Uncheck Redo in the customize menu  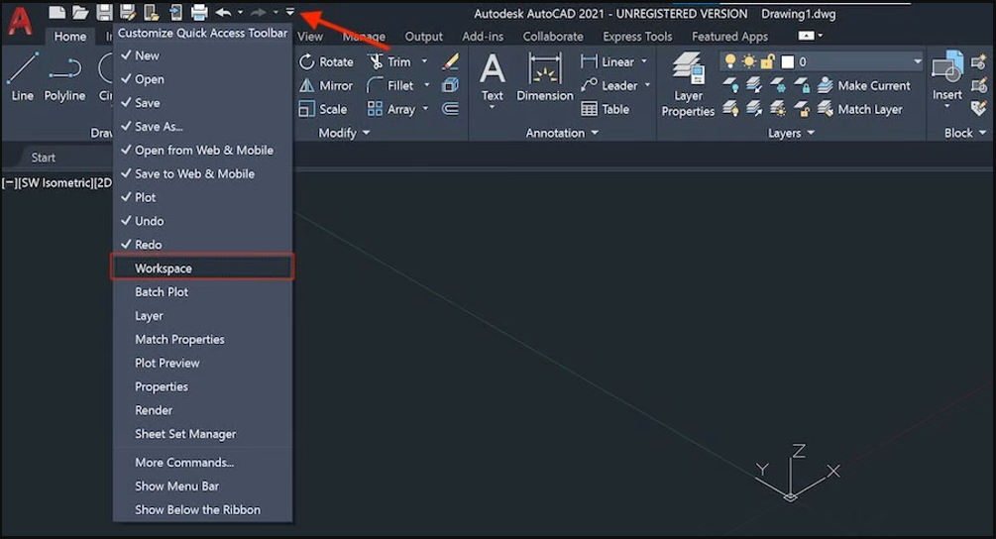pos(202,245)
